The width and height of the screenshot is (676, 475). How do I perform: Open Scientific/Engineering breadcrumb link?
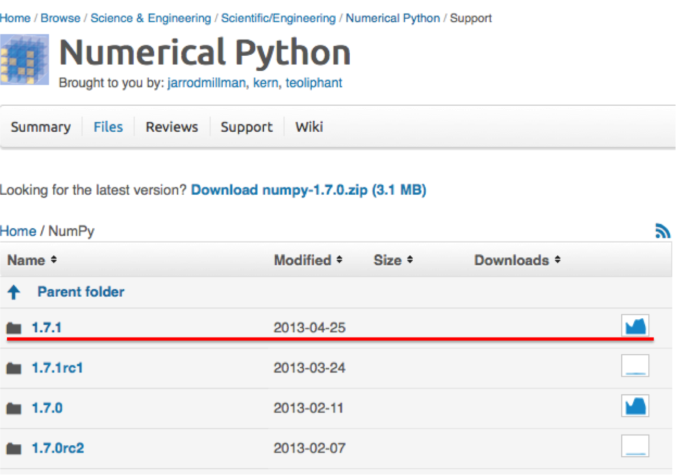coord(278,18)
